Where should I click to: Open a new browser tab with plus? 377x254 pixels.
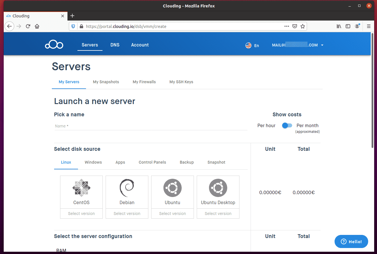click(72, 16)
